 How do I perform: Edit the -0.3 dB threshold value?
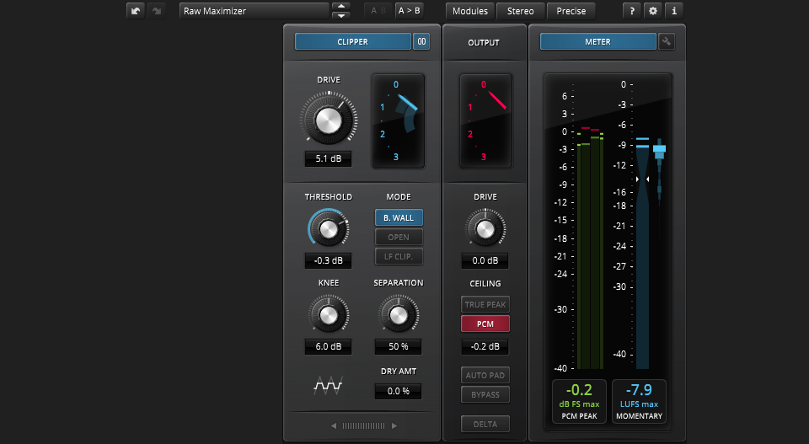pos(328,260)
